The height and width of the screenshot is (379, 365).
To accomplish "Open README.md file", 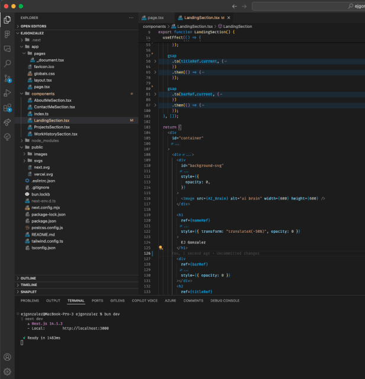I will 76,235.
